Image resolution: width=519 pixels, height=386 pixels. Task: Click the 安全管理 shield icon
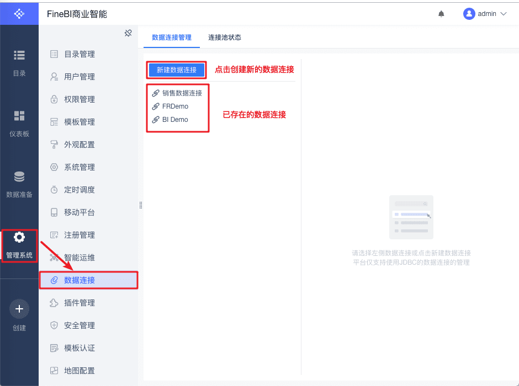pos(54,325)
